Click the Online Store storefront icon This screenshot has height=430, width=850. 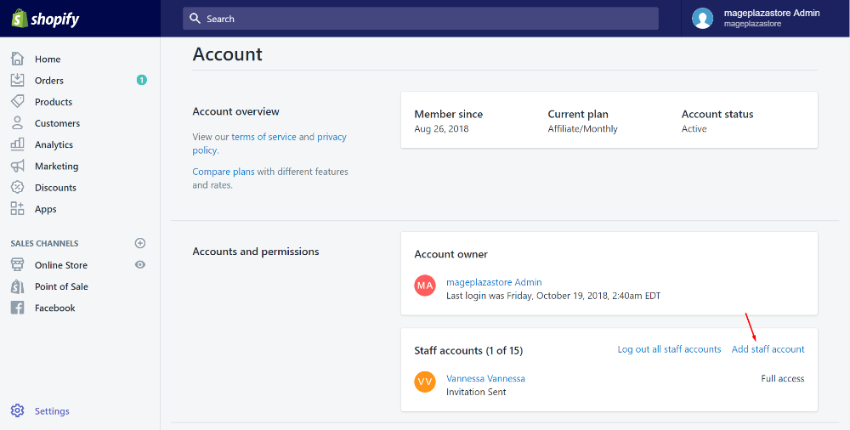(x=17, y=264)
